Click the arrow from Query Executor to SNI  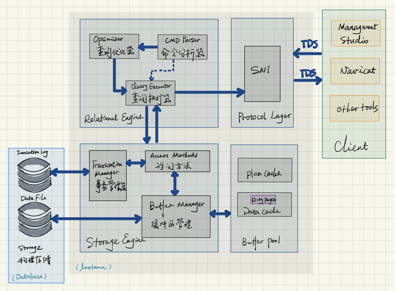pyautogui.click(x=210, y=92)
